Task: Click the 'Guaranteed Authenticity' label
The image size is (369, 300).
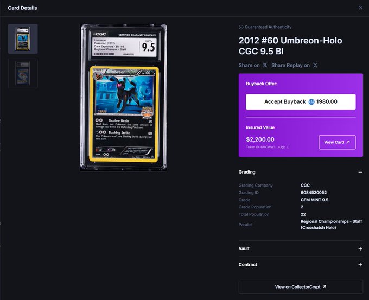Action: 268,27
